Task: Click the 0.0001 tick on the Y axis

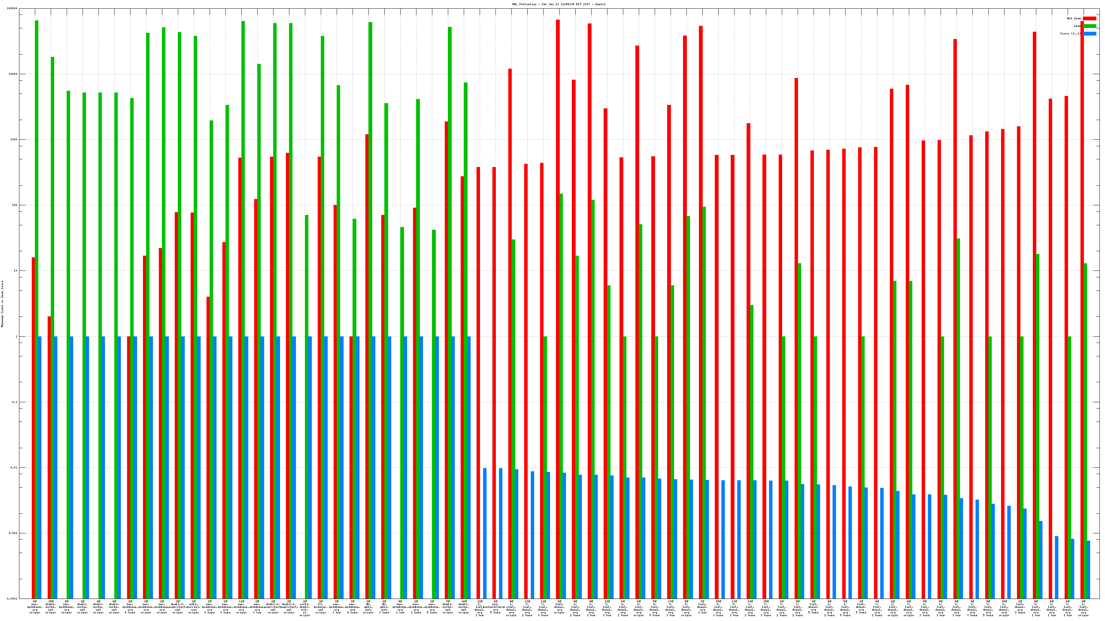Action: pos(13,599)
